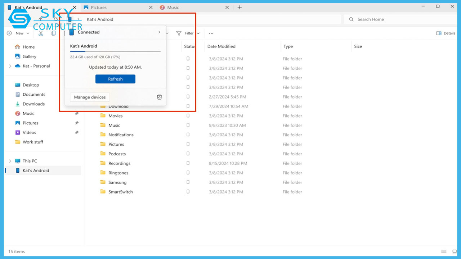The height and width of the screenshot is (259, 461).
Task: Open the Filter dropdown
Action: pos(188,33)
